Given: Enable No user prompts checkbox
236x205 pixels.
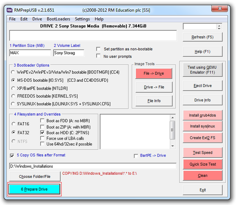Looking at the screenshot, I should tap(98, 56).
